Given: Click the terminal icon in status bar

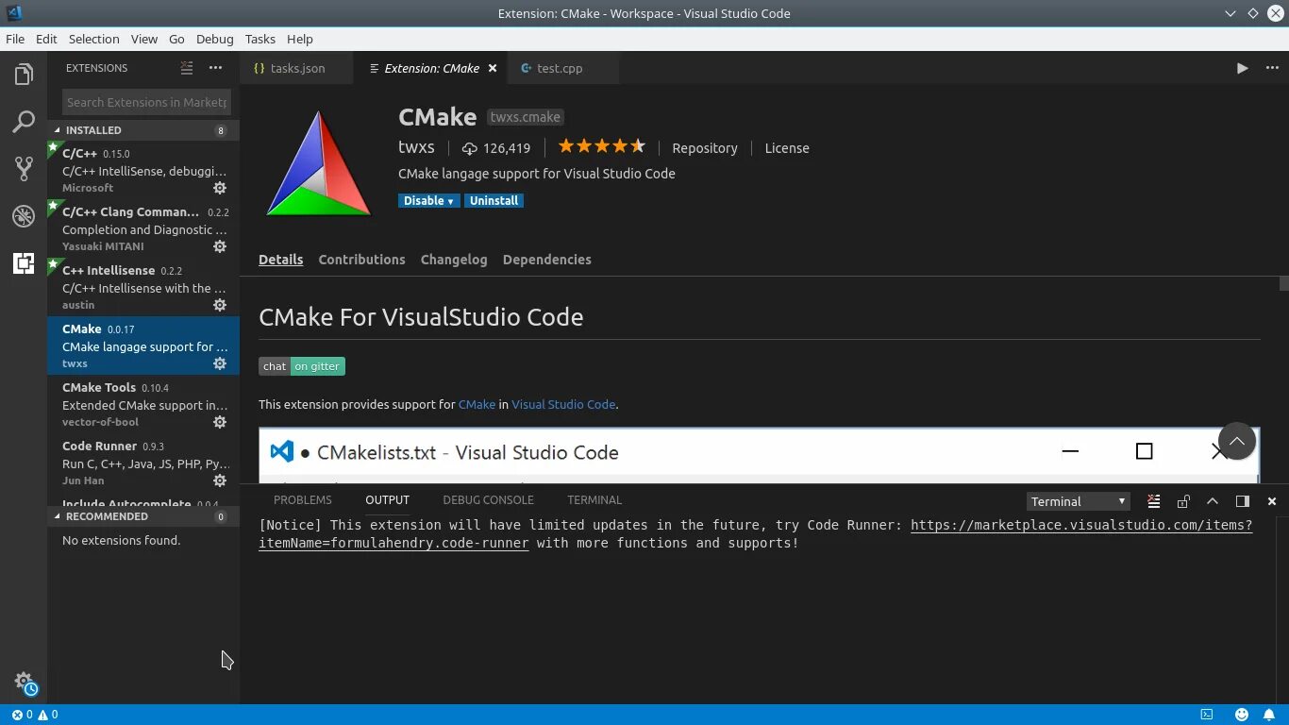Looking at the screenshot, I should [x=1207, y=715].
